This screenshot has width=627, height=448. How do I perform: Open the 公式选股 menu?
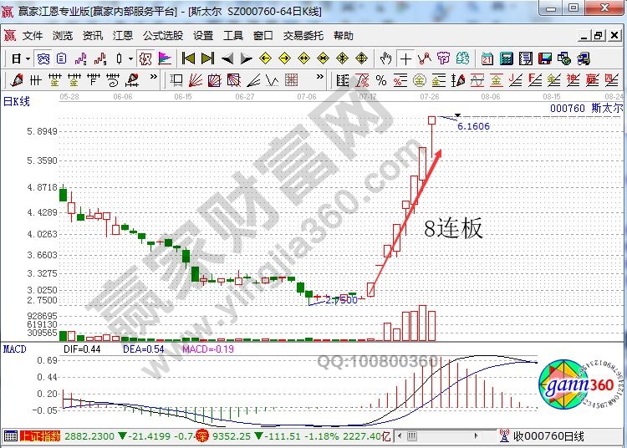tap(163, 36)
